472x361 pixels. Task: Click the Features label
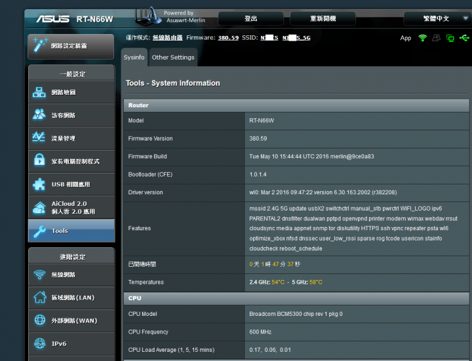tap(140, 228)
